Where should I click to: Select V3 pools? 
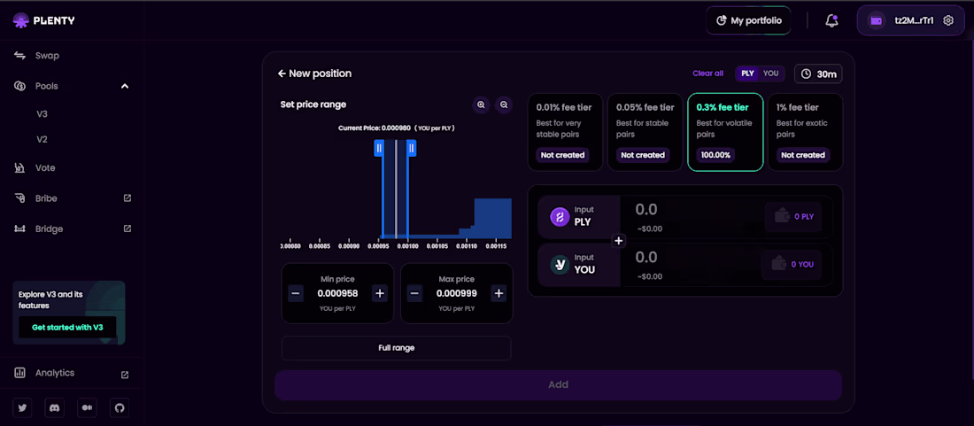click(x=42, y=114)
